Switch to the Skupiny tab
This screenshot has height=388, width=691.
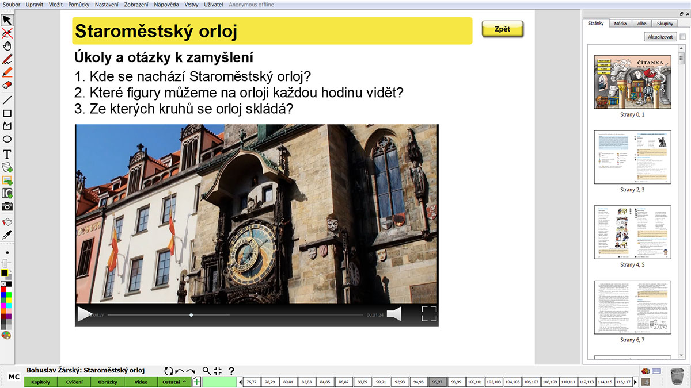coord(665,24)
